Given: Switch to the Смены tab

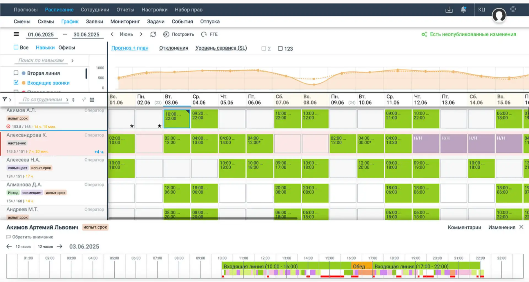Looking at the screenshot, I should (x=22, y=21).
